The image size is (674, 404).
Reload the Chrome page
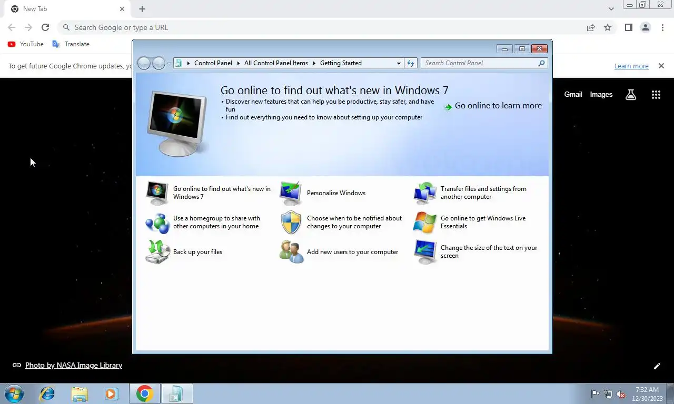pyautogui.click(x=45, y=27)
